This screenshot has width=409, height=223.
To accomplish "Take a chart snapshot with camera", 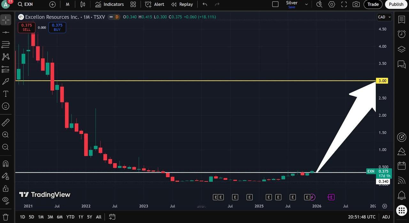I will (356, 4).
